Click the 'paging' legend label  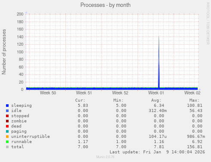(19, 131)
